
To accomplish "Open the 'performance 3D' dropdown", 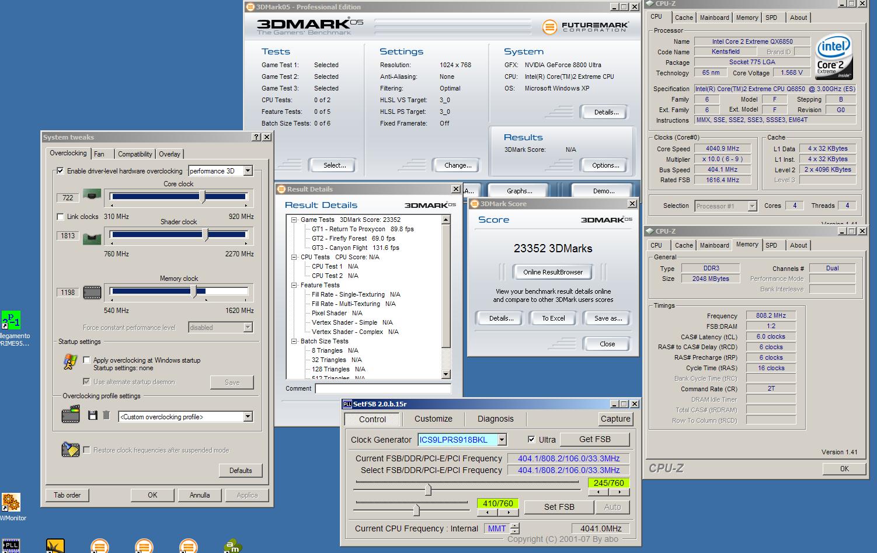I will [248, 171].
